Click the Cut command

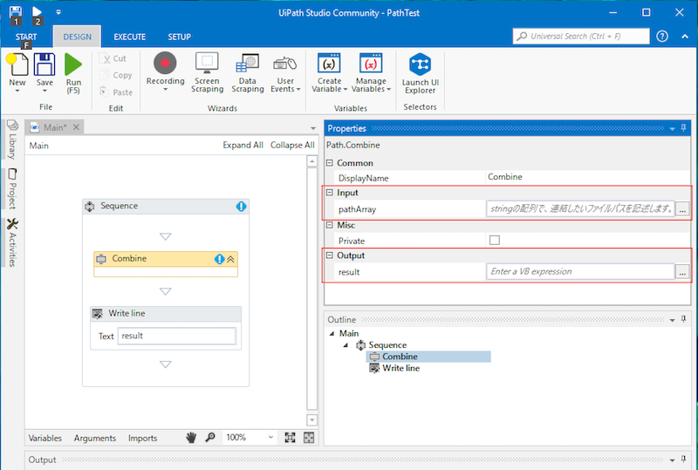click(x=114, y=58)
